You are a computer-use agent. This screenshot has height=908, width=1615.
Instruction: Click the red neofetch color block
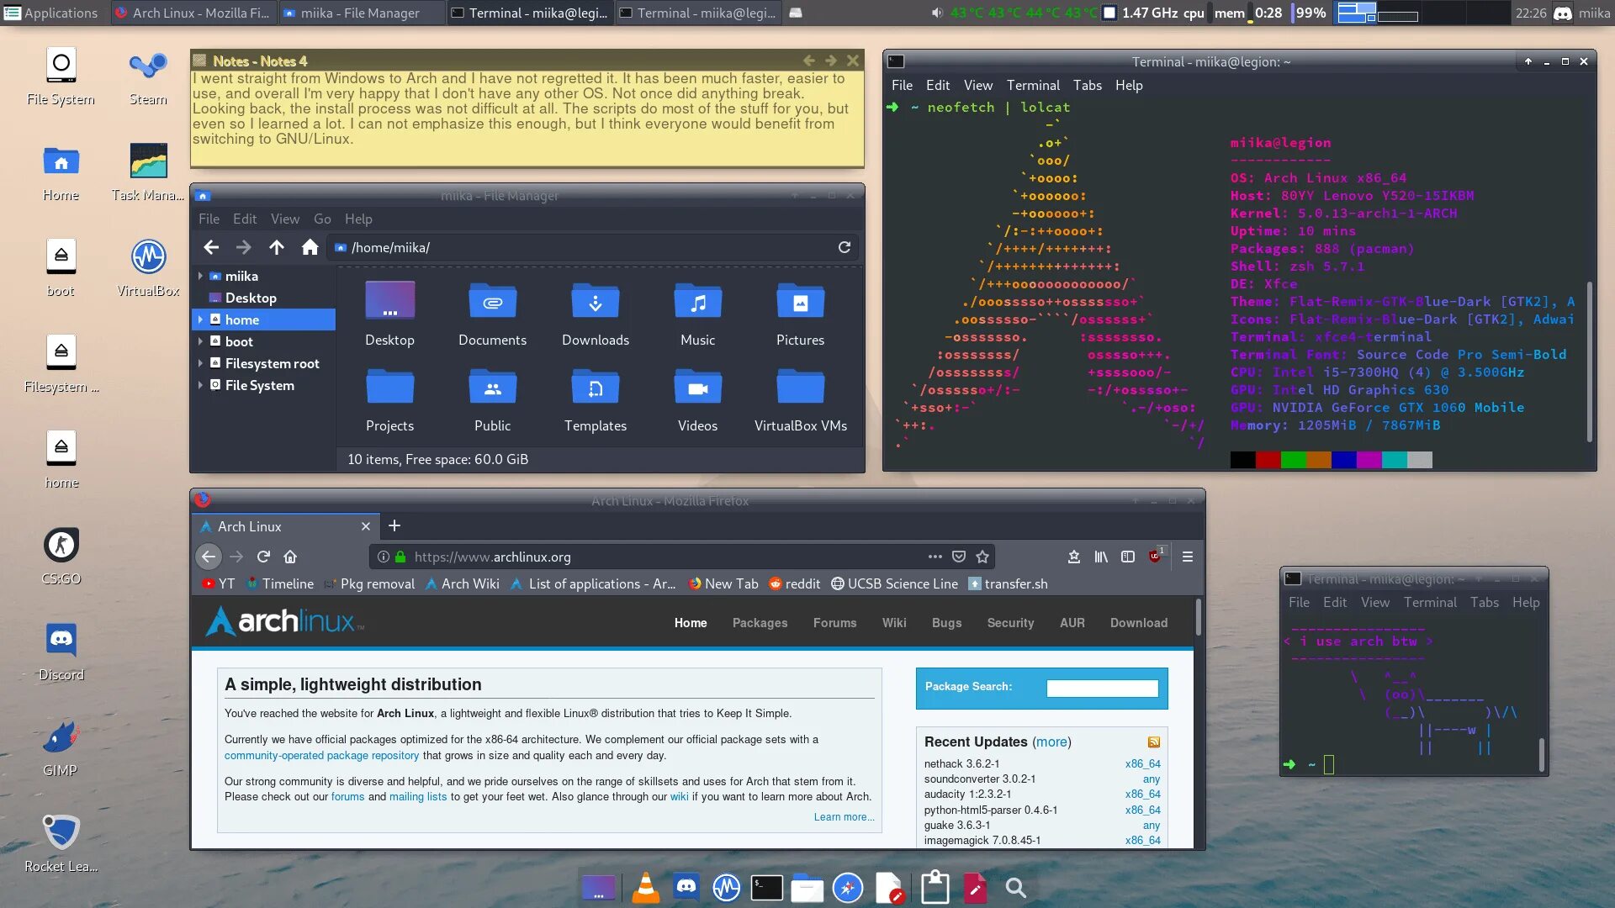(1268, 459)
